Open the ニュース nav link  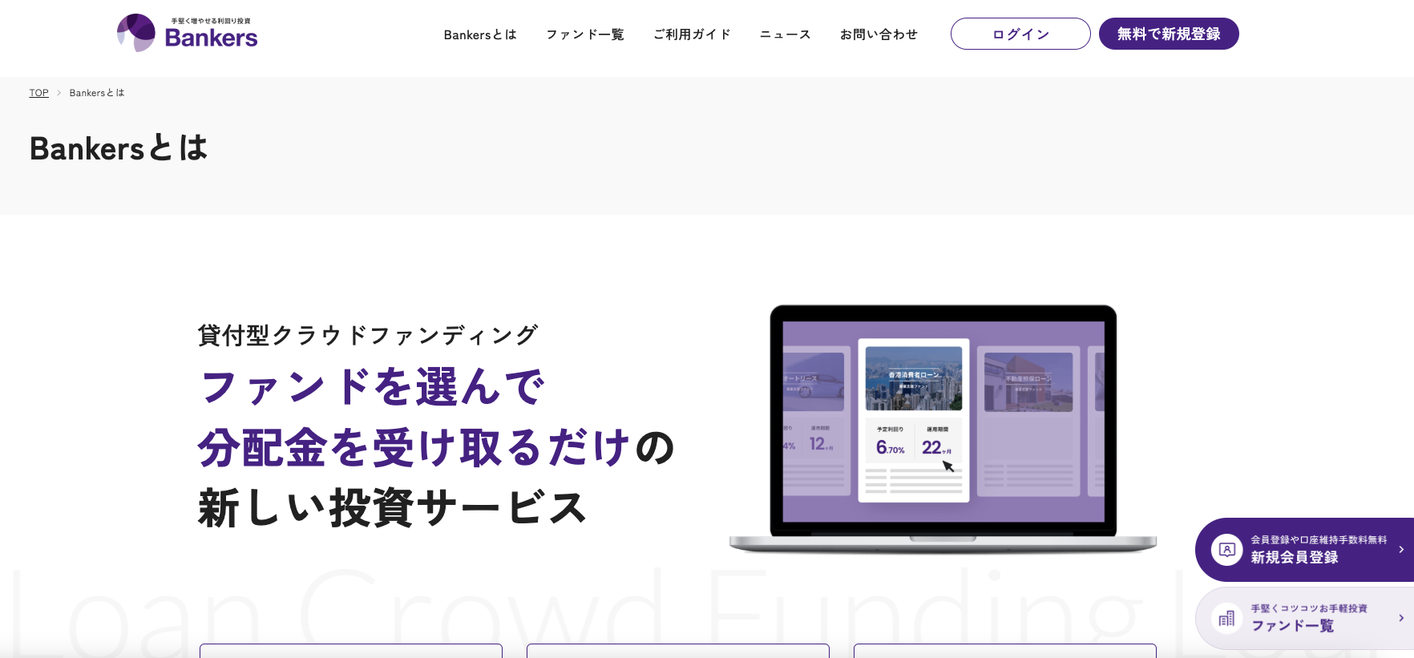coord(786,34)
